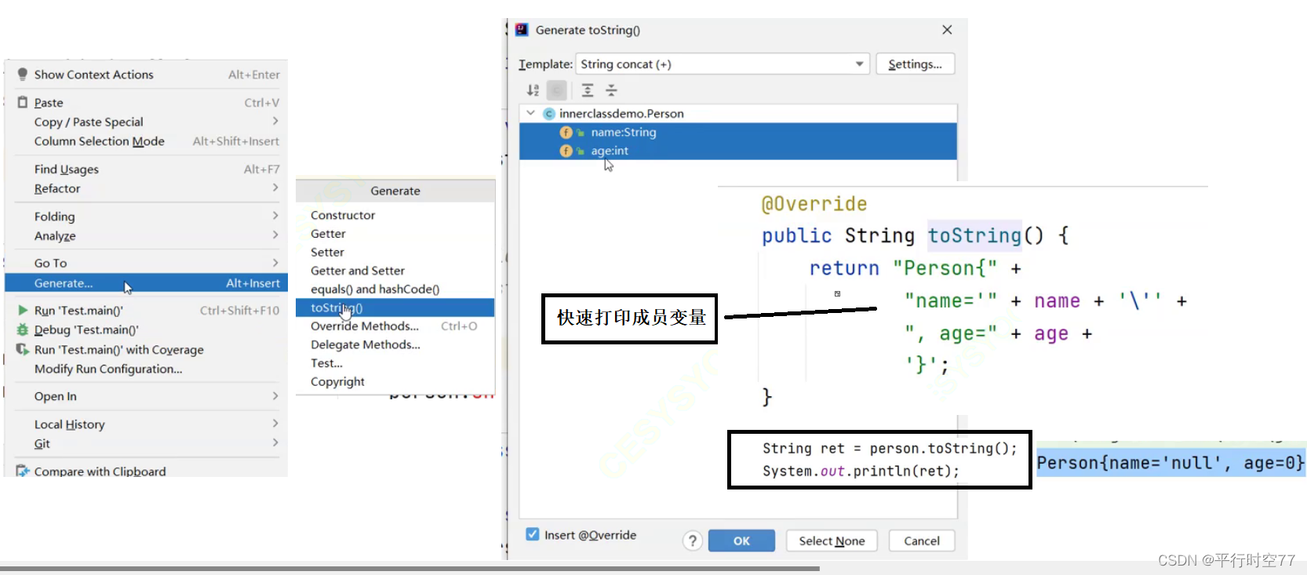Select the name:String field row

tap(737, 133)
